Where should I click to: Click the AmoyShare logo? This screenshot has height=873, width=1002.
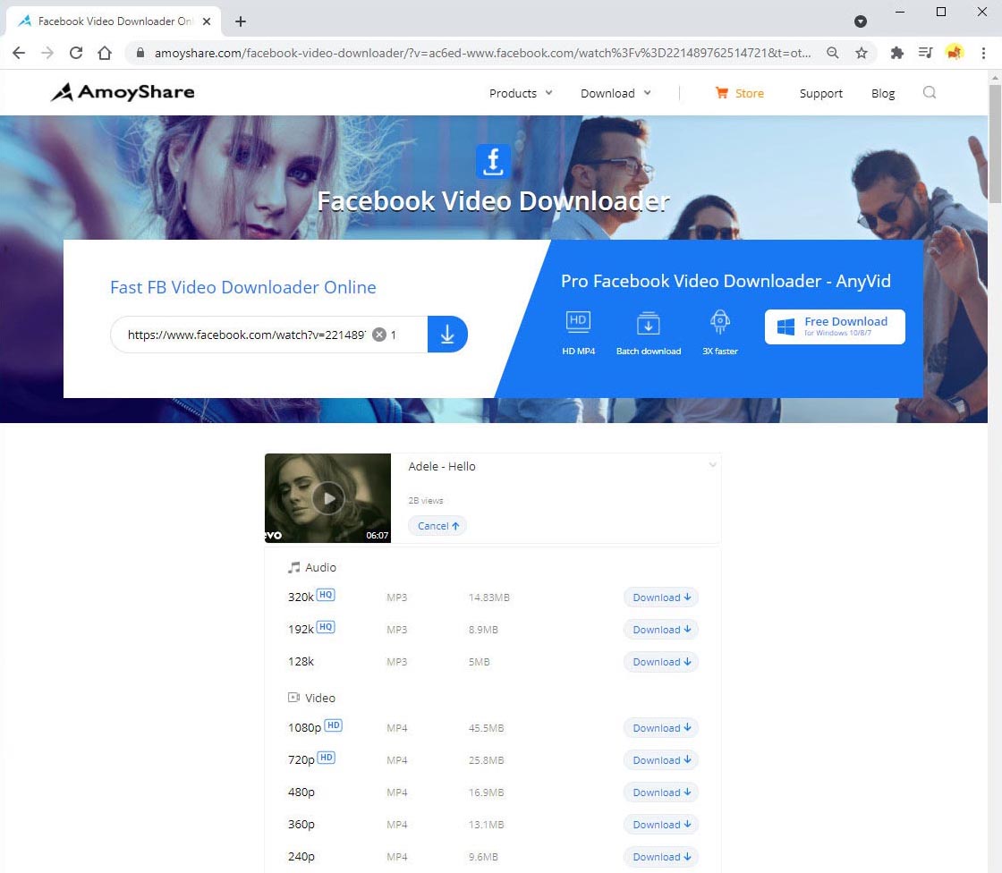(123, 93)
